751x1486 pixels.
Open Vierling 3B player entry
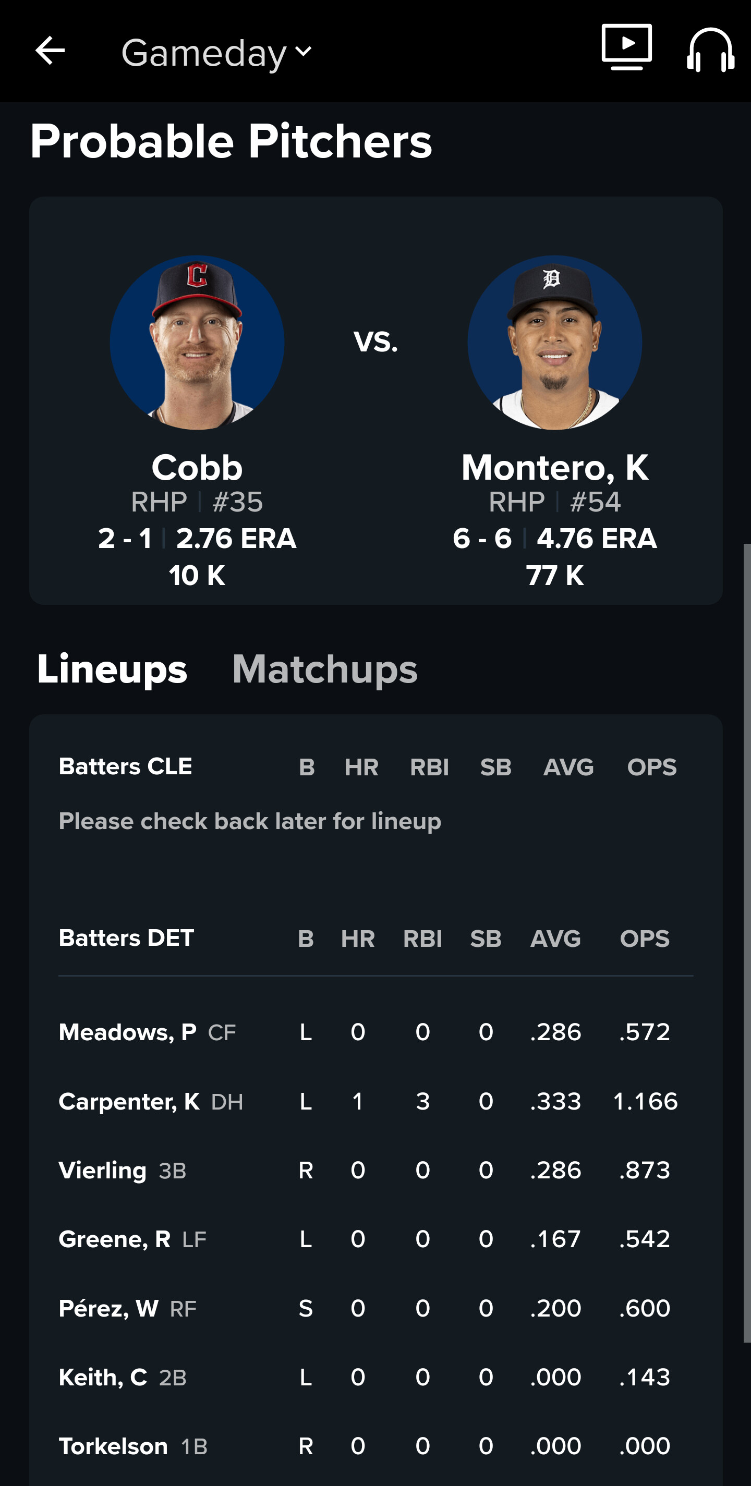click(x=122, y=1171)
